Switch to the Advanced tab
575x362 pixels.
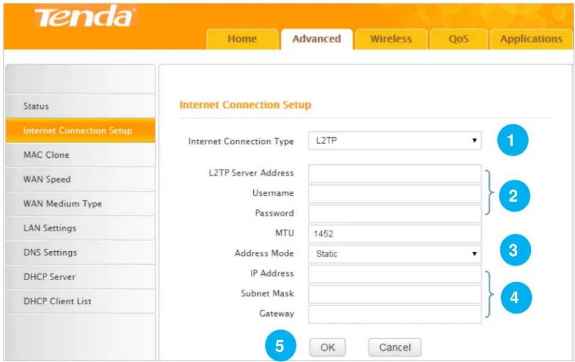point(317,39)
